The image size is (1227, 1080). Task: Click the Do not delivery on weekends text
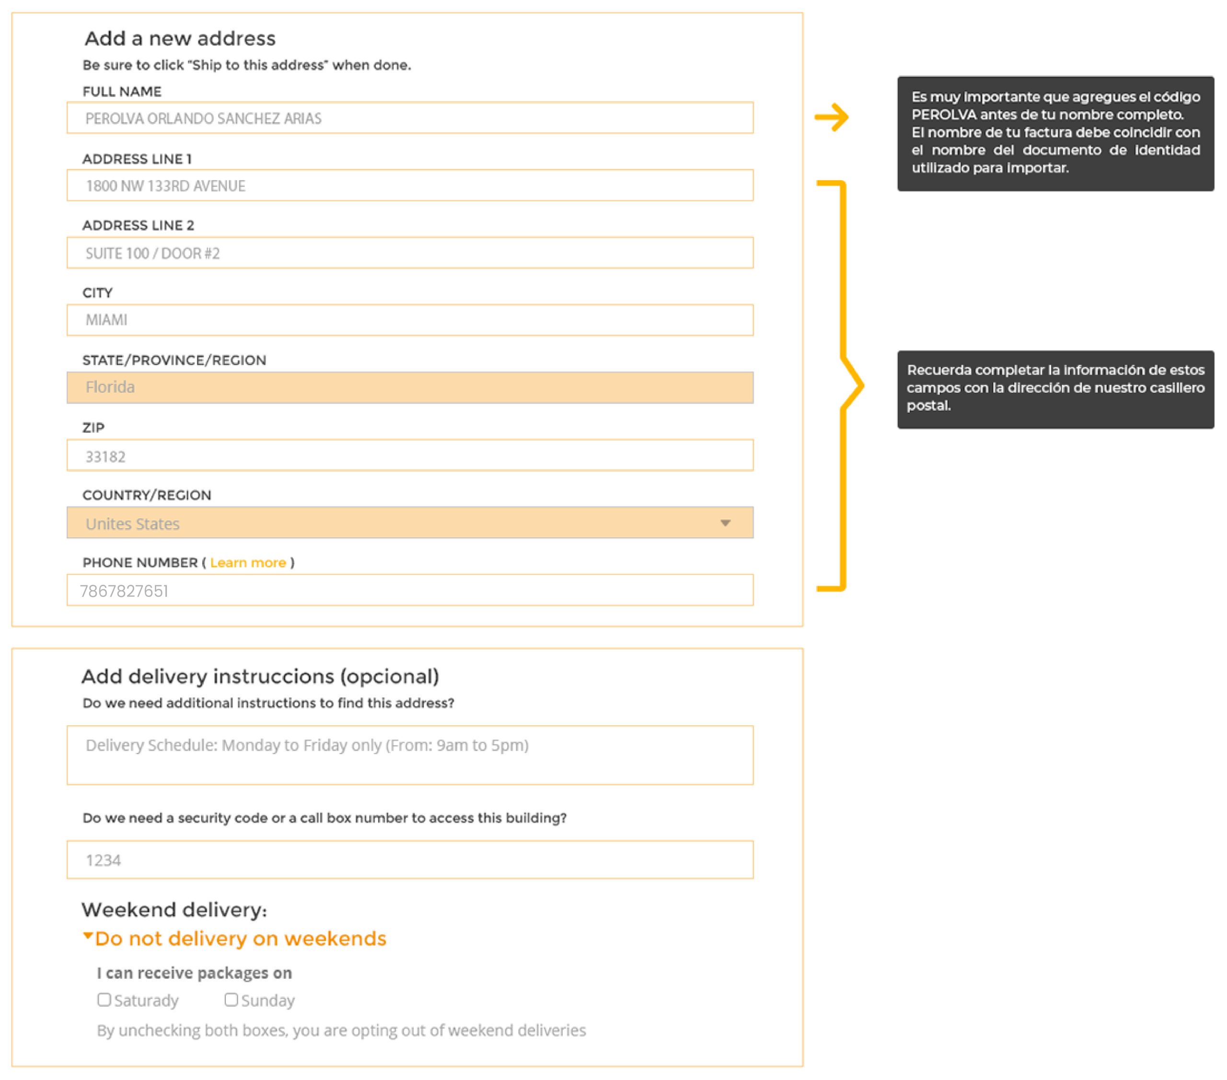click(240, 938)
